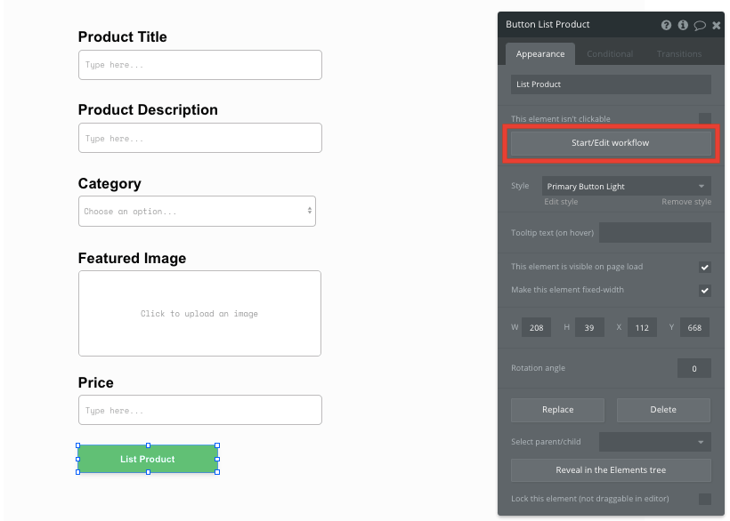
Task: Click Start/Edit workflow
Action: pos(610,143)
